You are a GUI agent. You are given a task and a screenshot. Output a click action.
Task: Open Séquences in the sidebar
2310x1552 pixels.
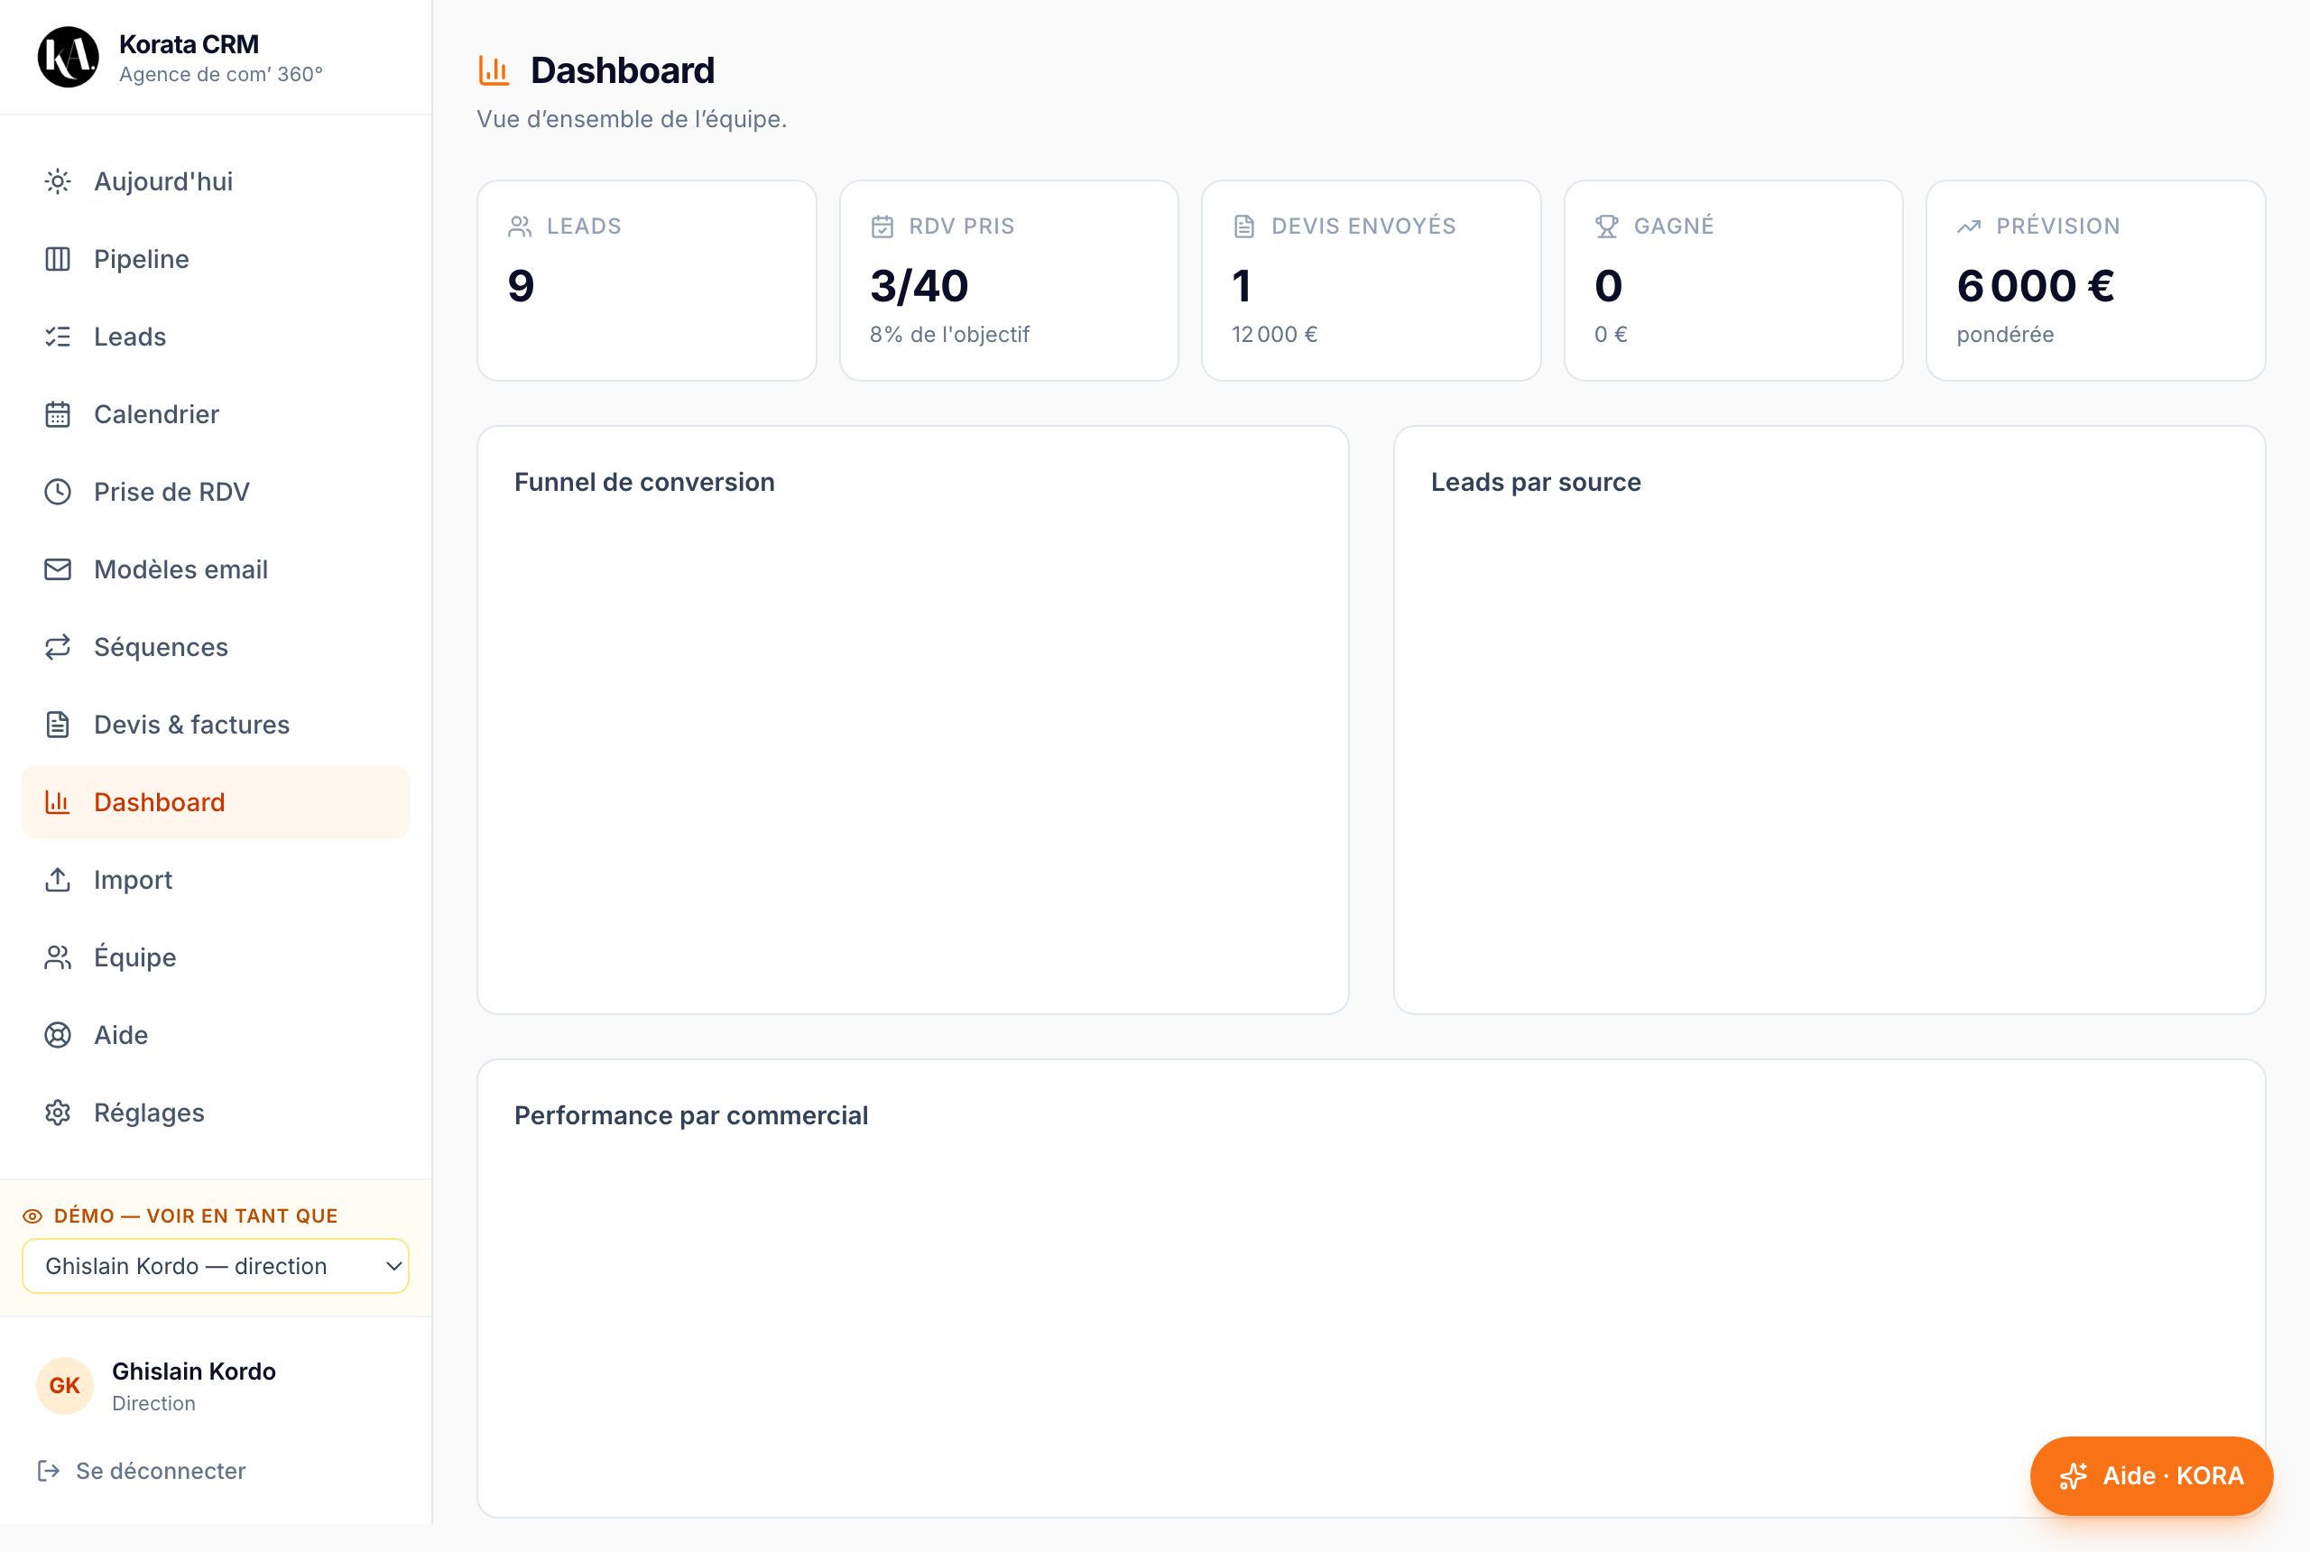[x=216, y=647]
